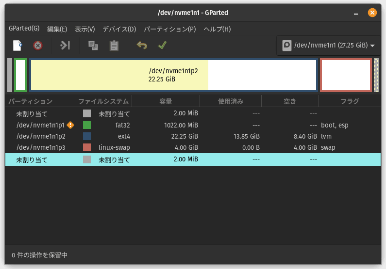Open the 表示(V) menu
Image resolution: width=386 pixels, height=269 pixels.
pos(84,29)
